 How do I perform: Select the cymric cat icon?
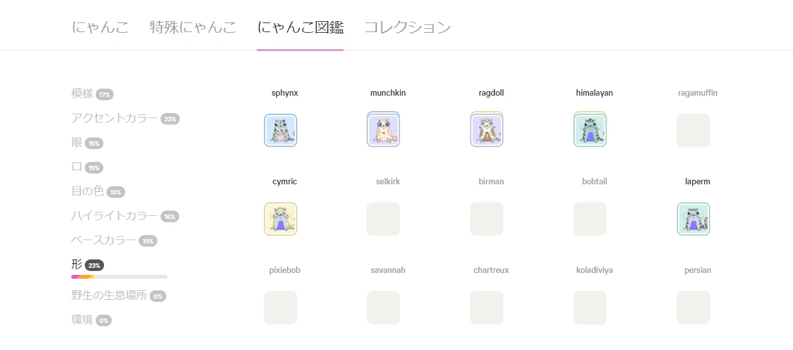[281, 219]
